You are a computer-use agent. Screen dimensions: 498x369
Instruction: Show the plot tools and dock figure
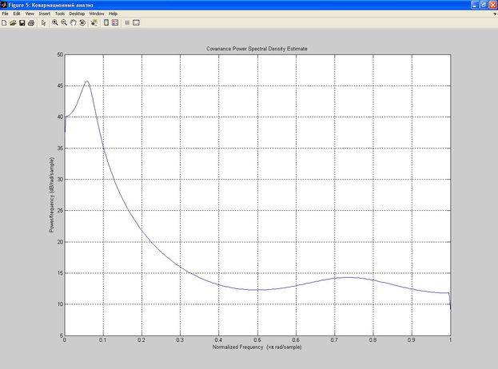[x=136, y=23]
